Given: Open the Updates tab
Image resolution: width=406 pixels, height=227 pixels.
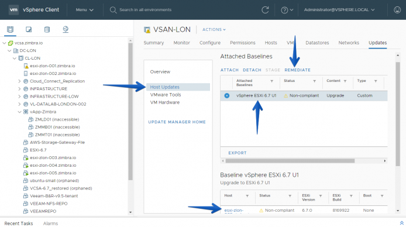Looking at the screenshot, I should (378, 43).
